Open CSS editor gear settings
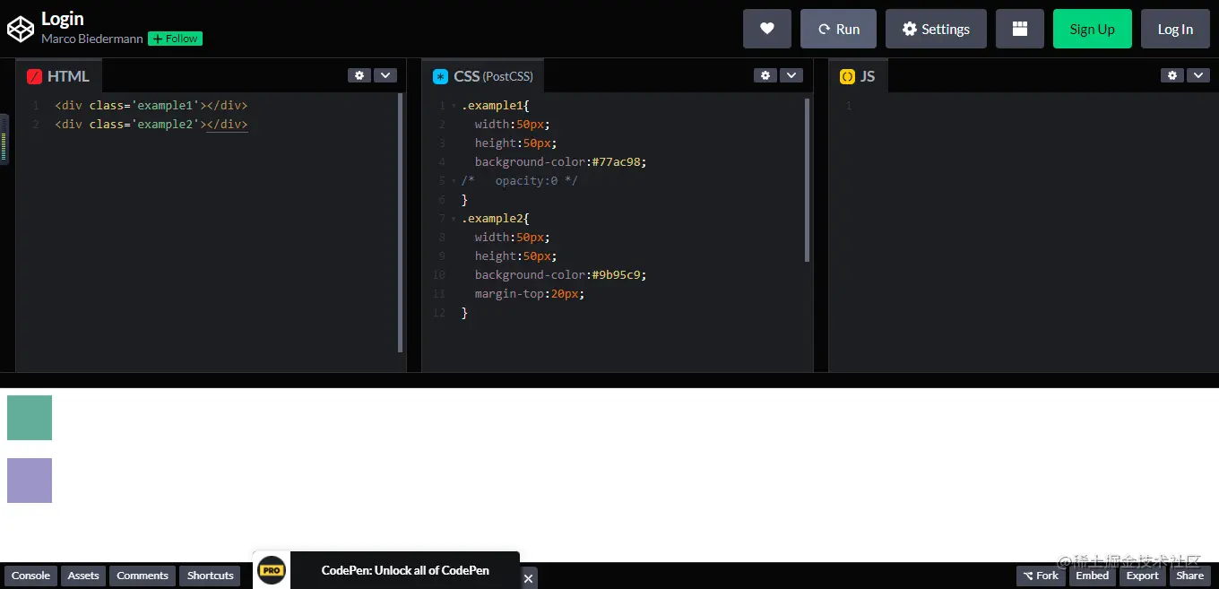The image size is (1219, 589). (765, 75)
